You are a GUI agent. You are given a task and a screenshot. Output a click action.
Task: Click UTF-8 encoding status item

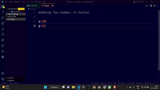(109, 83)
